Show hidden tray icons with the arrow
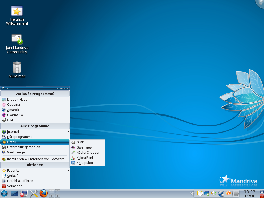 click(192, 193)
